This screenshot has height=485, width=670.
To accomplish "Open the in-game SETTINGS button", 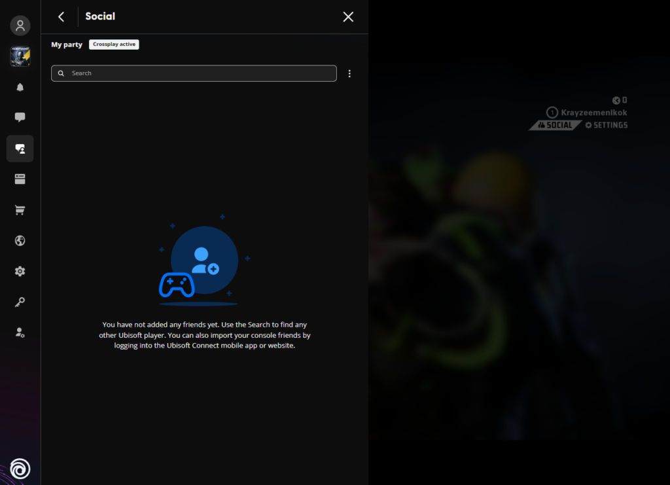I will 607,125.
